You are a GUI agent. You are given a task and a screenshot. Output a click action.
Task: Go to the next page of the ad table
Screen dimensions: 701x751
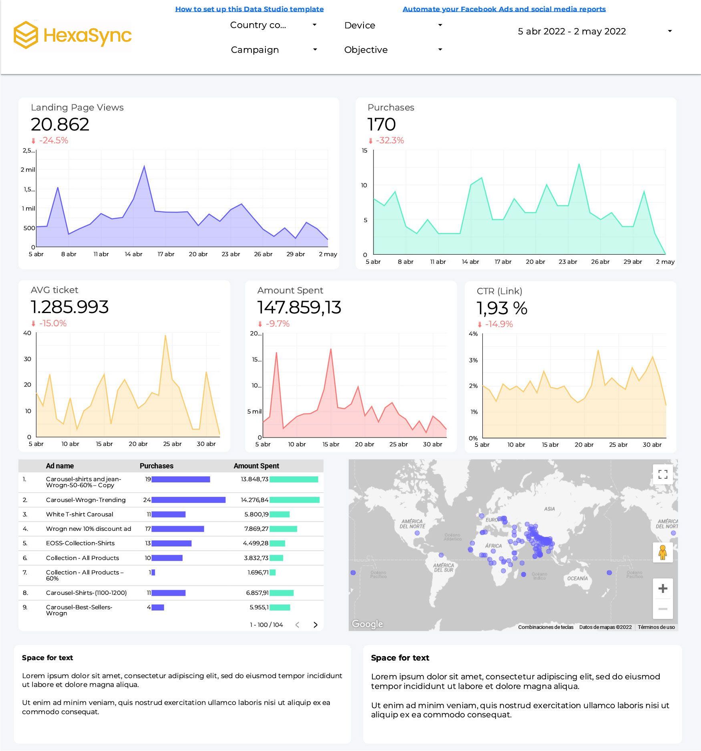click(315, 624)
